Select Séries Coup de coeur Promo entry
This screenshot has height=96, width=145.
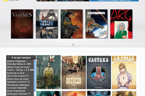(x=20, y=69)
